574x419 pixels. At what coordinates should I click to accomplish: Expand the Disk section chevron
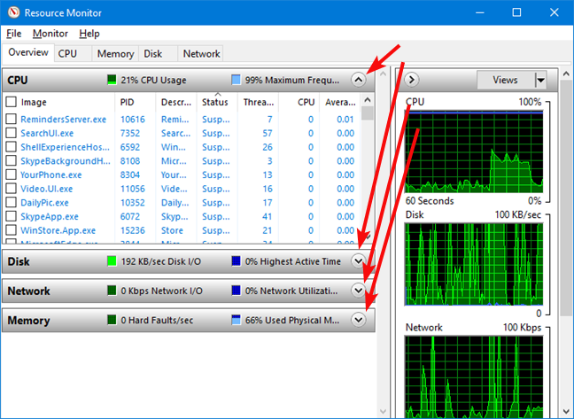click(x=358, y=261)
